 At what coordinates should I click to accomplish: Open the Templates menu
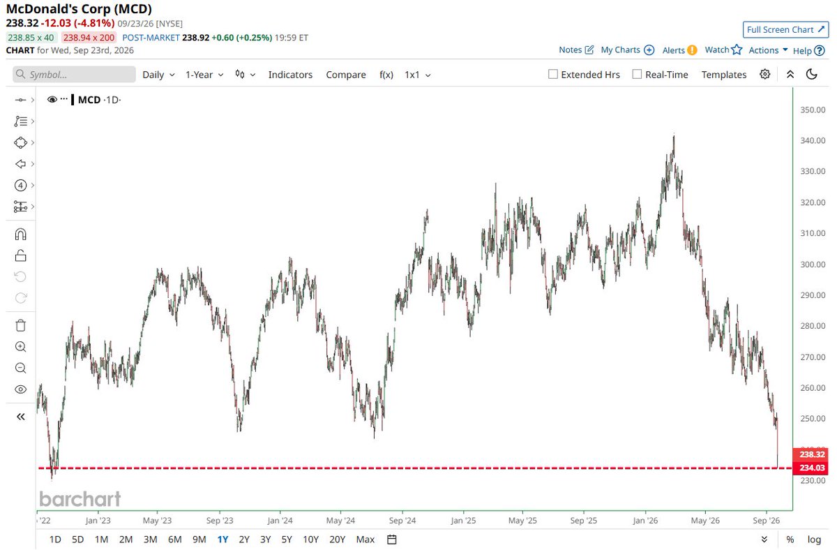coord(724,74)
